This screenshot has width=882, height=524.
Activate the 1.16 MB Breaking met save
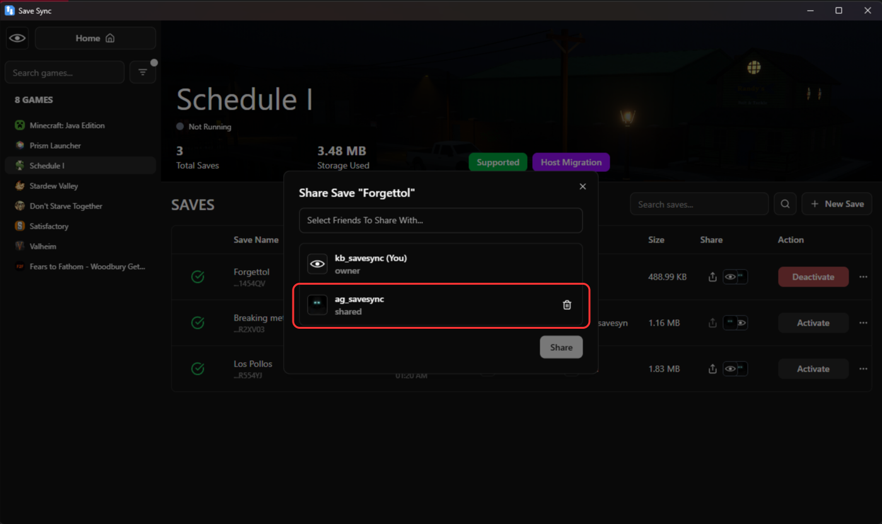(813, 322)
